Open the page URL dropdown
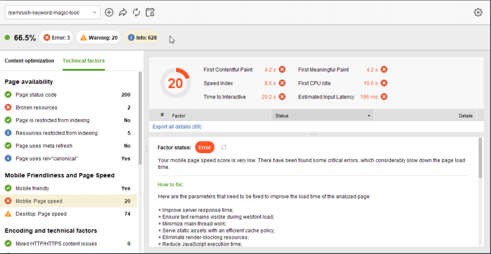Viewport: 491px width, 254px height. pos(94,12)
